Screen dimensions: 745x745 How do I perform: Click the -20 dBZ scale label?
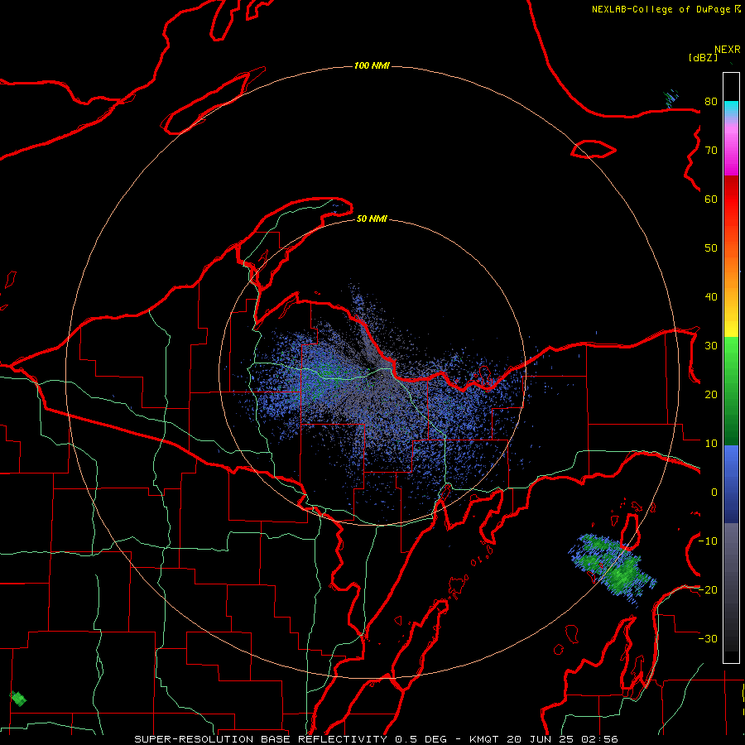coord(708,589)
